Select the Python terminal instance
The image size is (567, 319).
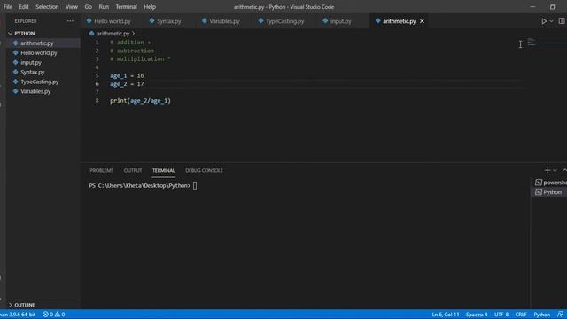(x=548, y=192)
